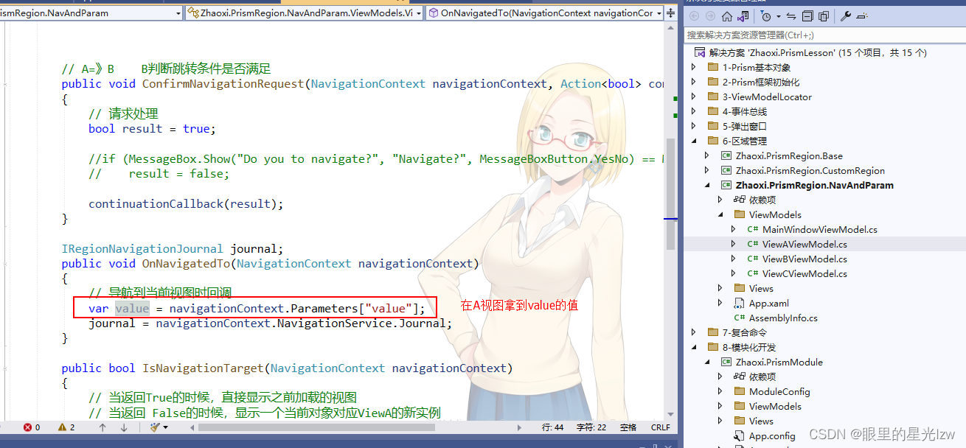
Task: Expand the 4-事件总线 folder
Action: point(693,111)
